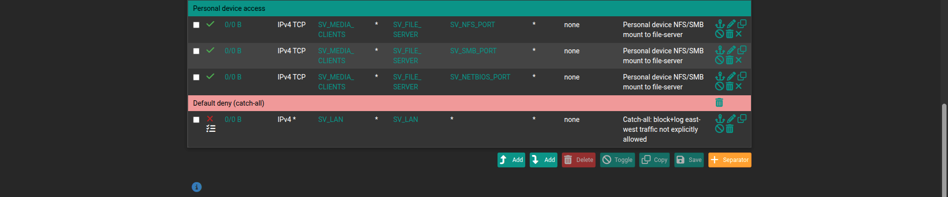Disable the SV_NFS_PORT rule with ban icon
The image size is (948, 197).
click(x=720, y=34)
